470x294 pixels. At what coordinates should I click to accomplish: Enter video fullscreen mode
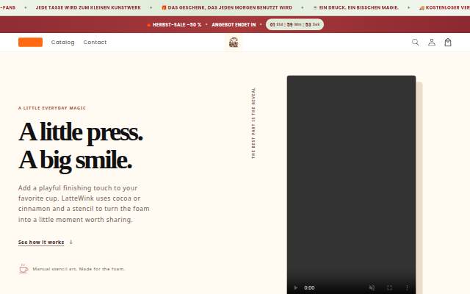coord(389,287)
